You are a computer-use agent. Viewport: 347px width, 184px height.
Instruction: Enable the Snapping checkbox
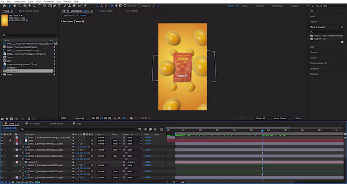(140, 6)
